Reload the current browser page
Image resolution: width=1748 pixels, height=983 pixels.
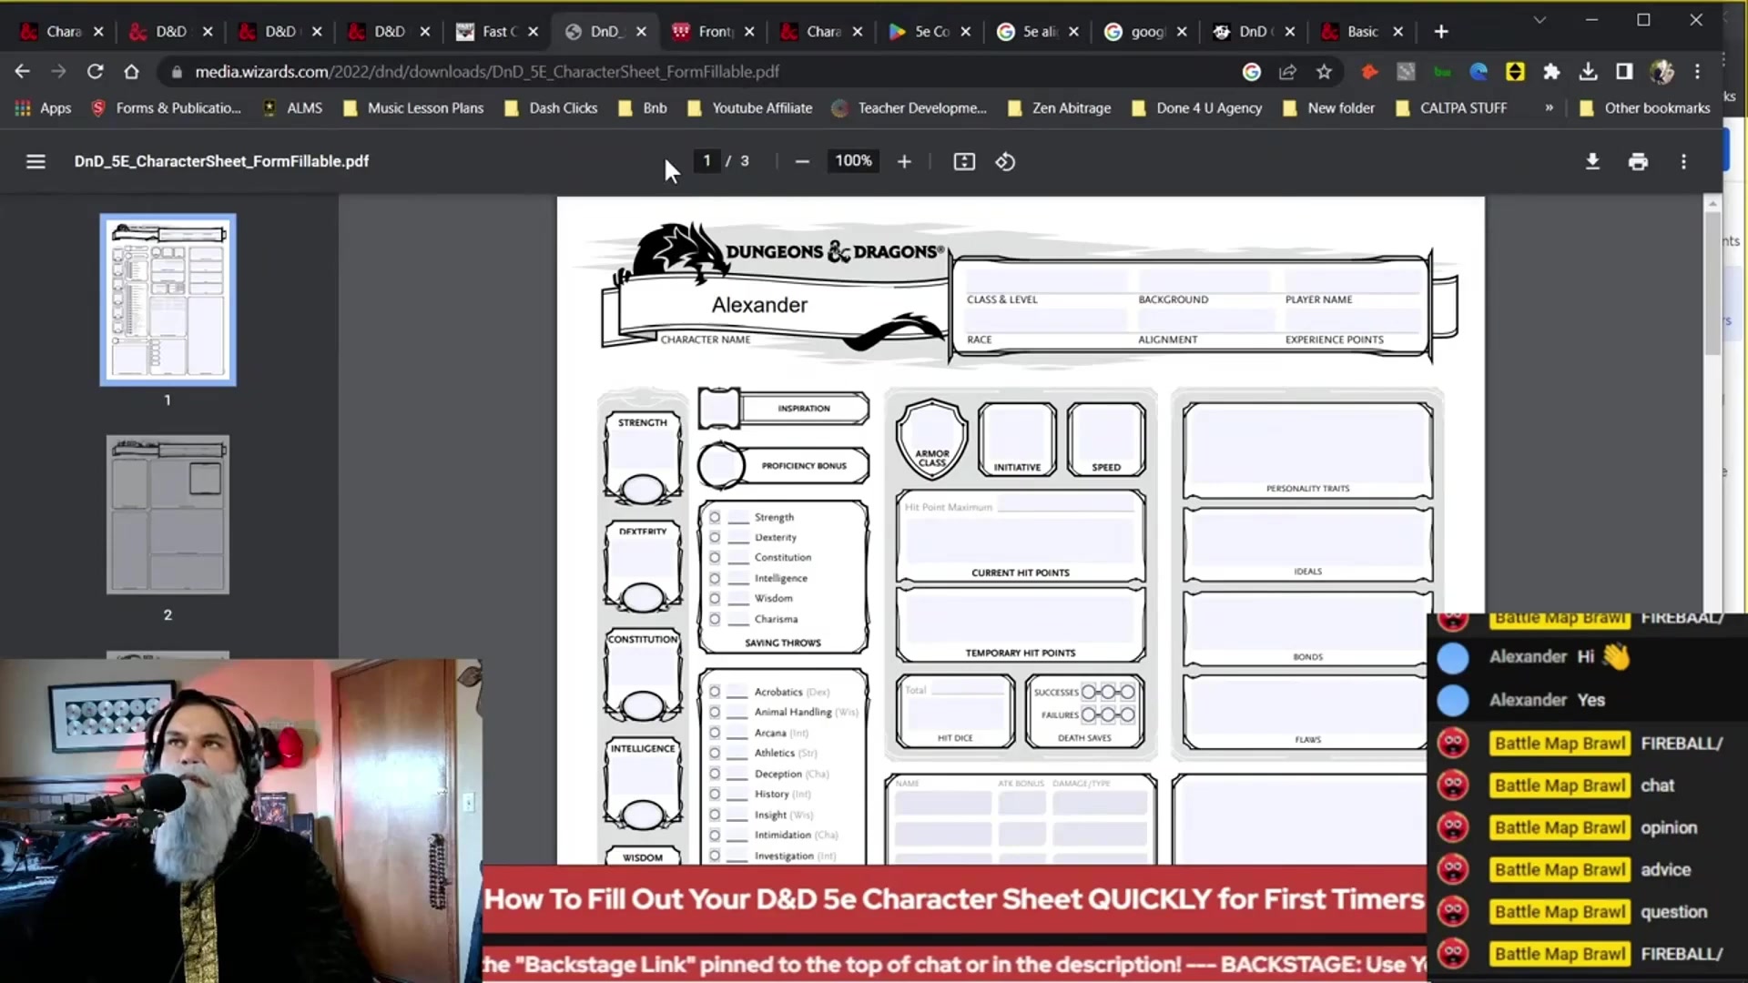point(95,71)
